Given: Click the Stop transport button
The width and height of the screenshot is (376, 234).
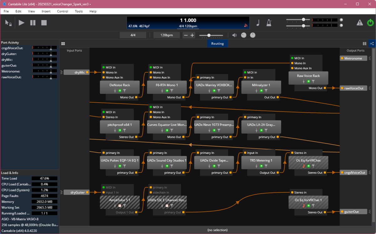Looking at the screenshot, I should (44, 23).
